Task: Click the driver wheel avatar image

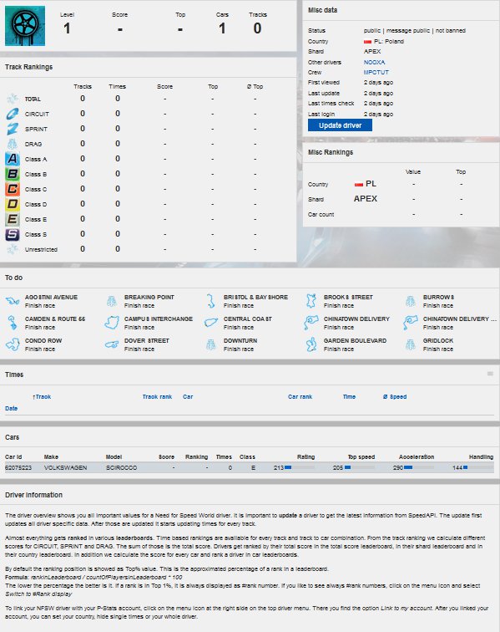Action: tap(25, 26)
